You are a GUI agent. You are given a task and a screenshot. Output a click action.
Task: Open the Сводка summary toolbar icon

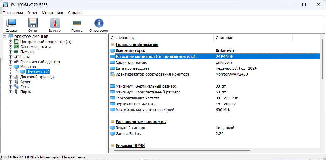coord(11,25)
